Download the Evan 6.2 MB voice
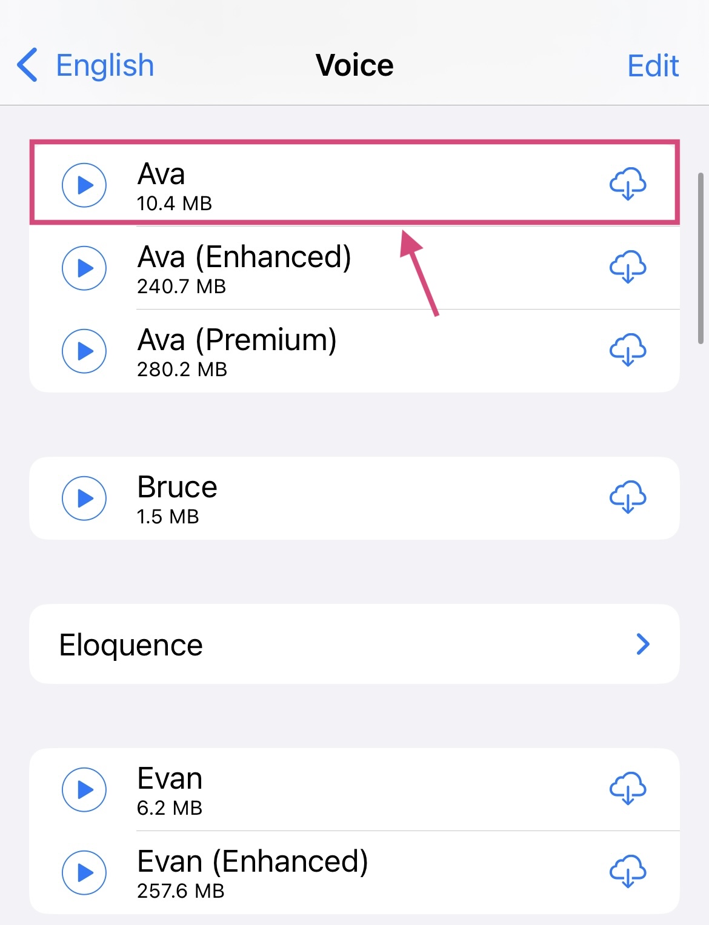 [x=628, y=788]
